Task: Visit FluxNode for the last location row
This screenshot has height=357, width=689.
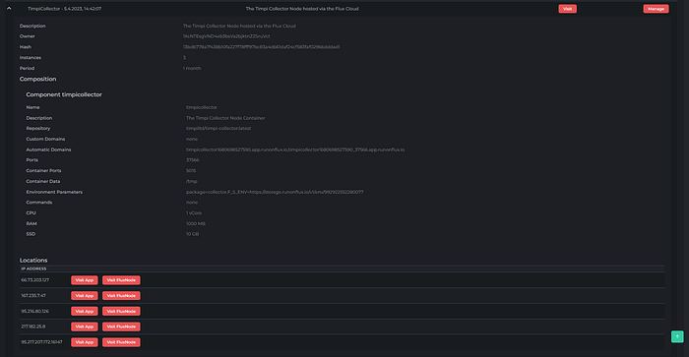Action: (x=121, y=342)
